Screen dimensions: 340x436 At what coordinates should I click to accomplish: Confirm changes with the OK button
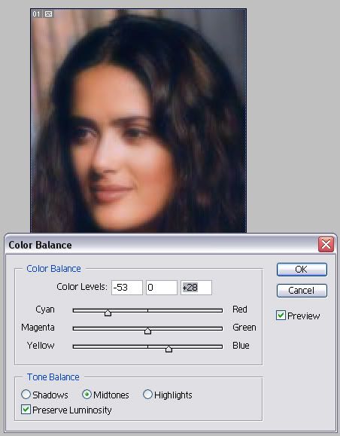click(x=302, y=269)
